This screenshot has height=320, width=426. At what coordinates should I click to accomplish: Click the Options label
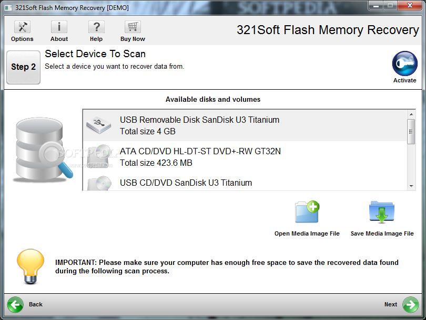[22, 39]
